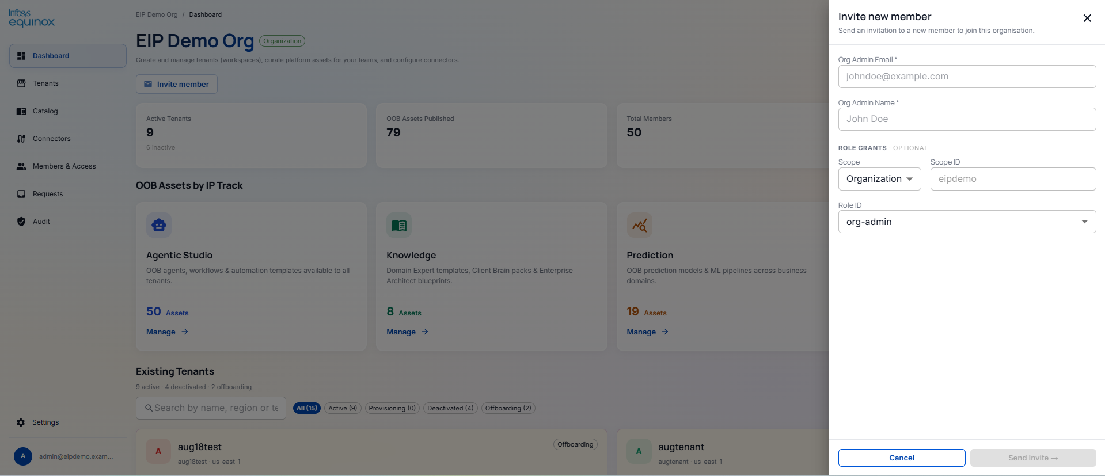The height and width of the screenshot is (476, 1105).
Task: Click the Requests inbox icon
Action: point(21,194)
